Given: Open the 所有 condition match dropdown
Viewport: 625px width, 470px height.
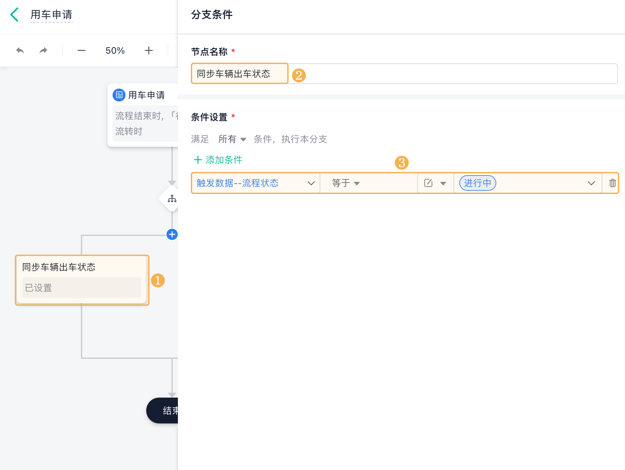Looking at the screenshot, I should tap(232, 139).
